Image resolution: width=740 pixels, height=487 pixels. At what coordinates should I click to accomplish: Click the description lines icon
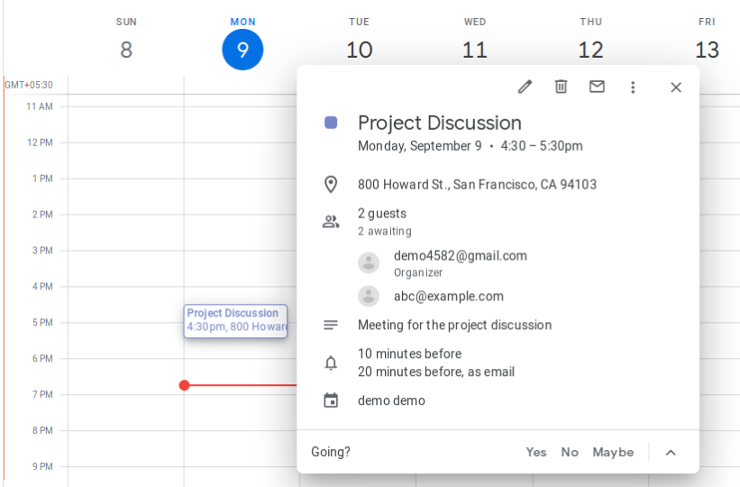pyautogui.click(x=331, y=325)
